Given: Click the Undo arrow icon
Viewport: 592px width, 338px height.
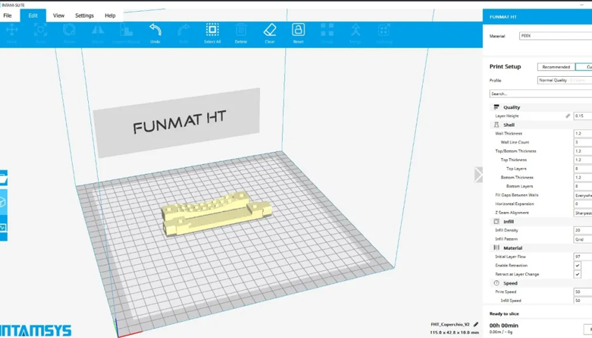Looking at the screenshot, I should [x=155, y=30].
